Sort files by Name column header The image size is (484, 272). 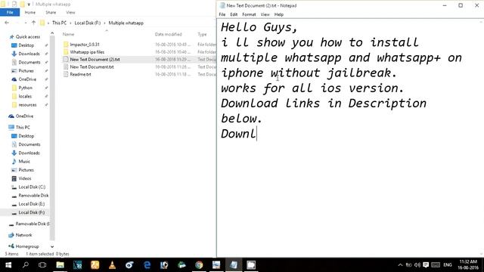69,34
